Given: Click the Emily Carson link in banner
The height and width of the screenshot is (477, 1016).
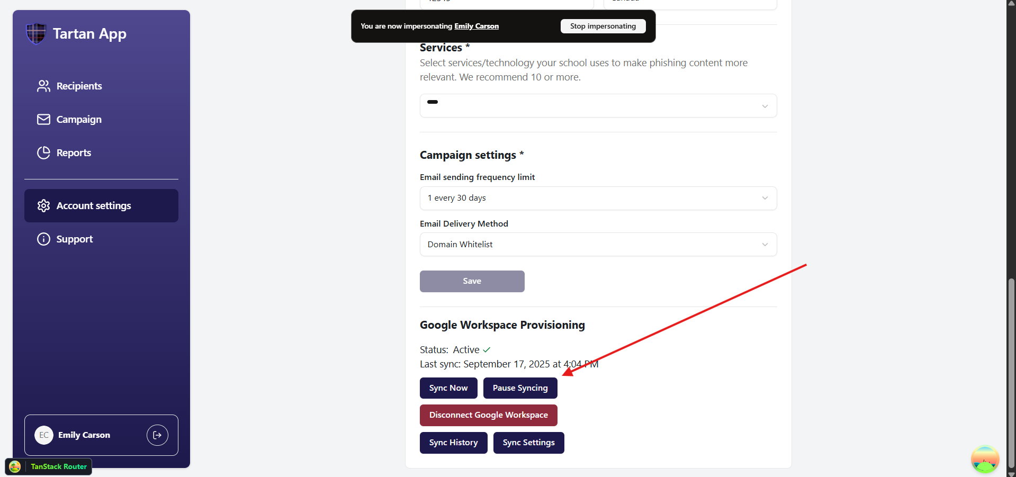Looking at the screenshot, I should 476,26.
